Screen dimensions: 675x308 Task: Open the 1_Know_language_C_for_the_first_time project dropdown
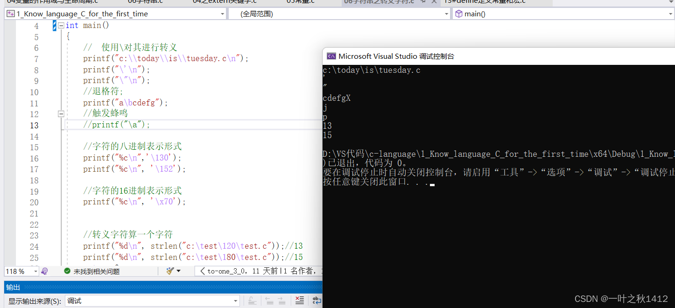[222, 14]
